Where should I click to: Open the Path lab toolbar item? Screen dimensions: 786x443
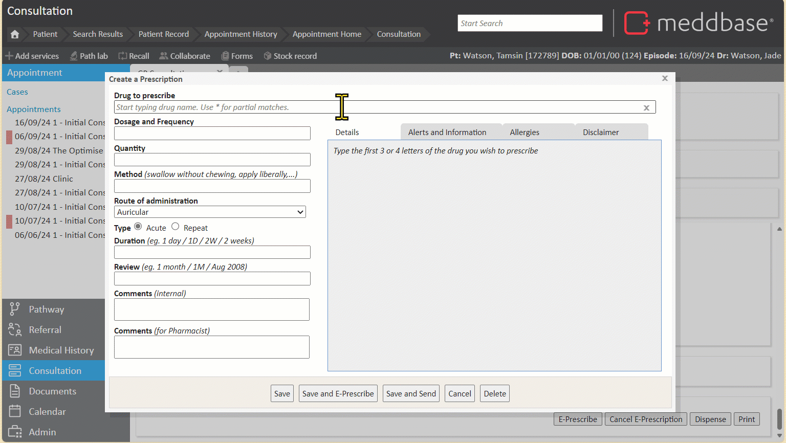coord(89,56)
